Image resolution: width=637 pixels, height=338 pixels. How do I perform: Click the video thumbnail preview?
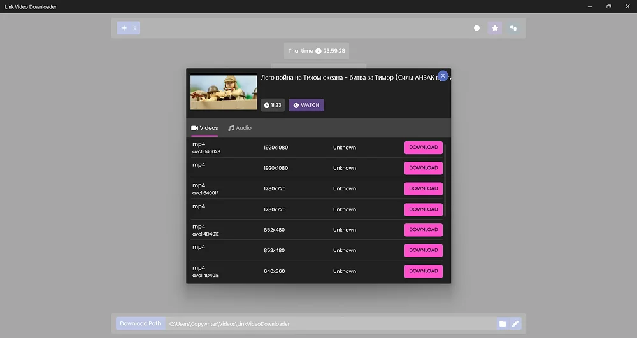tap(215, 92)
